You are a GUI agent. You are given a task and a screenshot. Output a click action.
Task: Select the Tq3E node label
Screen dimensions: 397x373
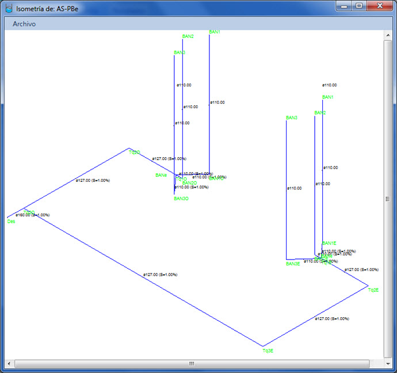268,350
